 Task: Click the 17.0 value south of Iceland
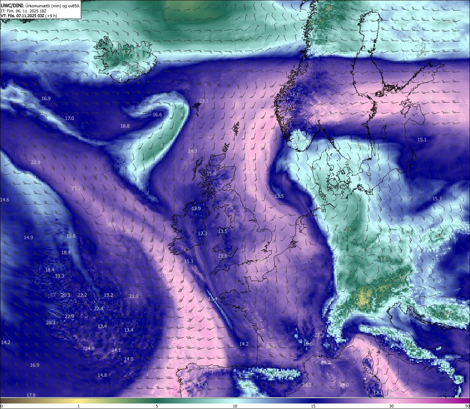pyautogui.click(x=69, y=118)
